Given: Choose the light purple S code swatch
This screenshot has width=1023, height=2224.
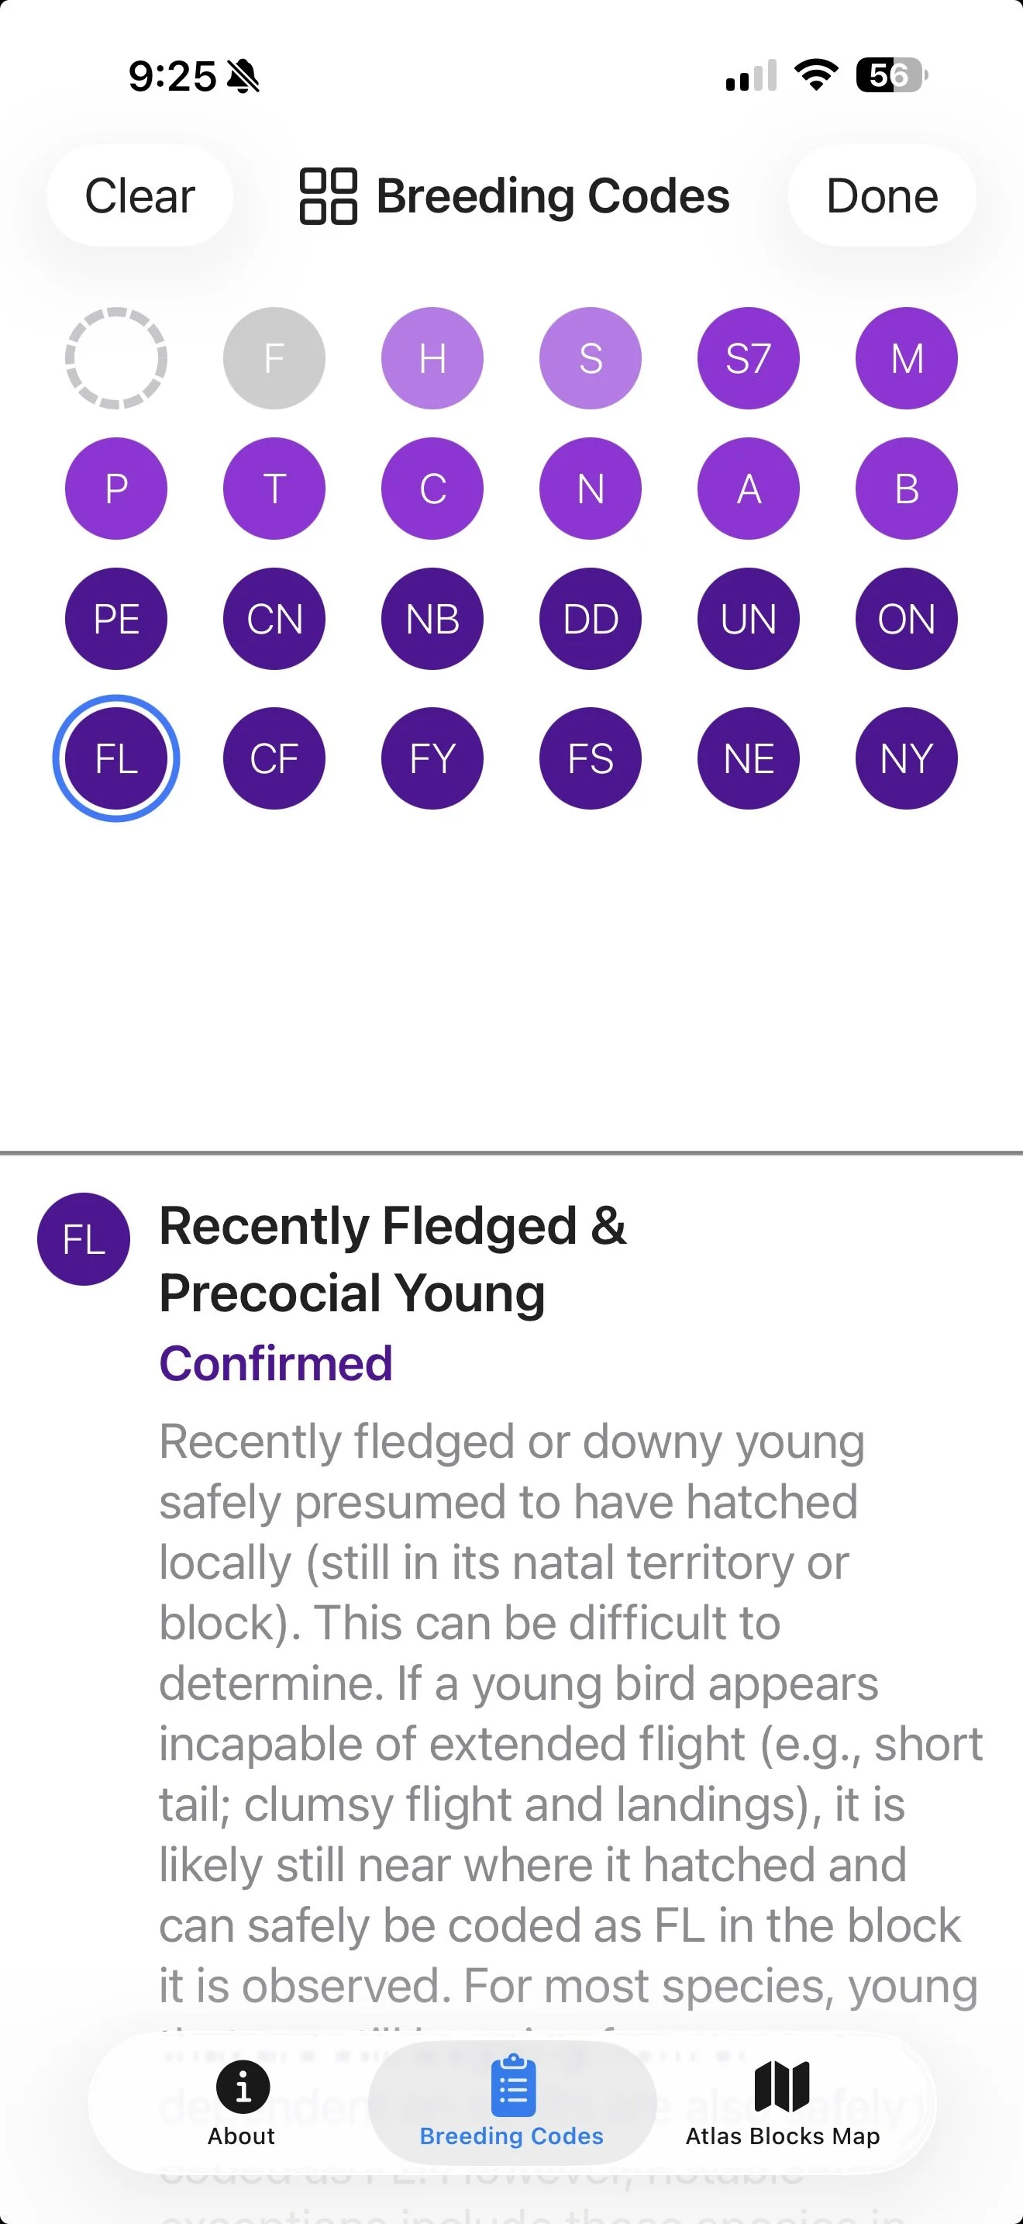Looking at the screenshot, I should point(590,357).
